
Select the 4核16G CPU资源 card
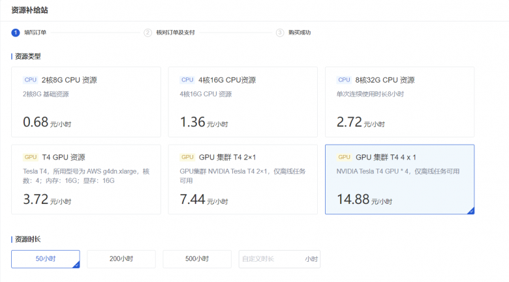243,102
